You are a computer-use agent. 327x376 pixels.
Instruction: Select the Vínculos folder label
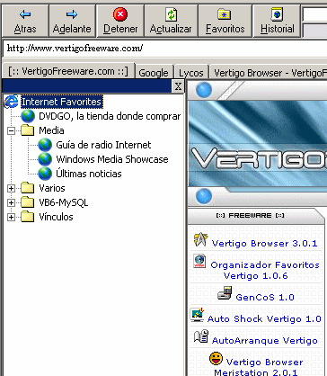coord(56,217)
